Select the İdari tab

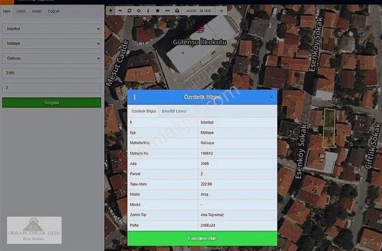pyautogui.click(x=7, y=11)
